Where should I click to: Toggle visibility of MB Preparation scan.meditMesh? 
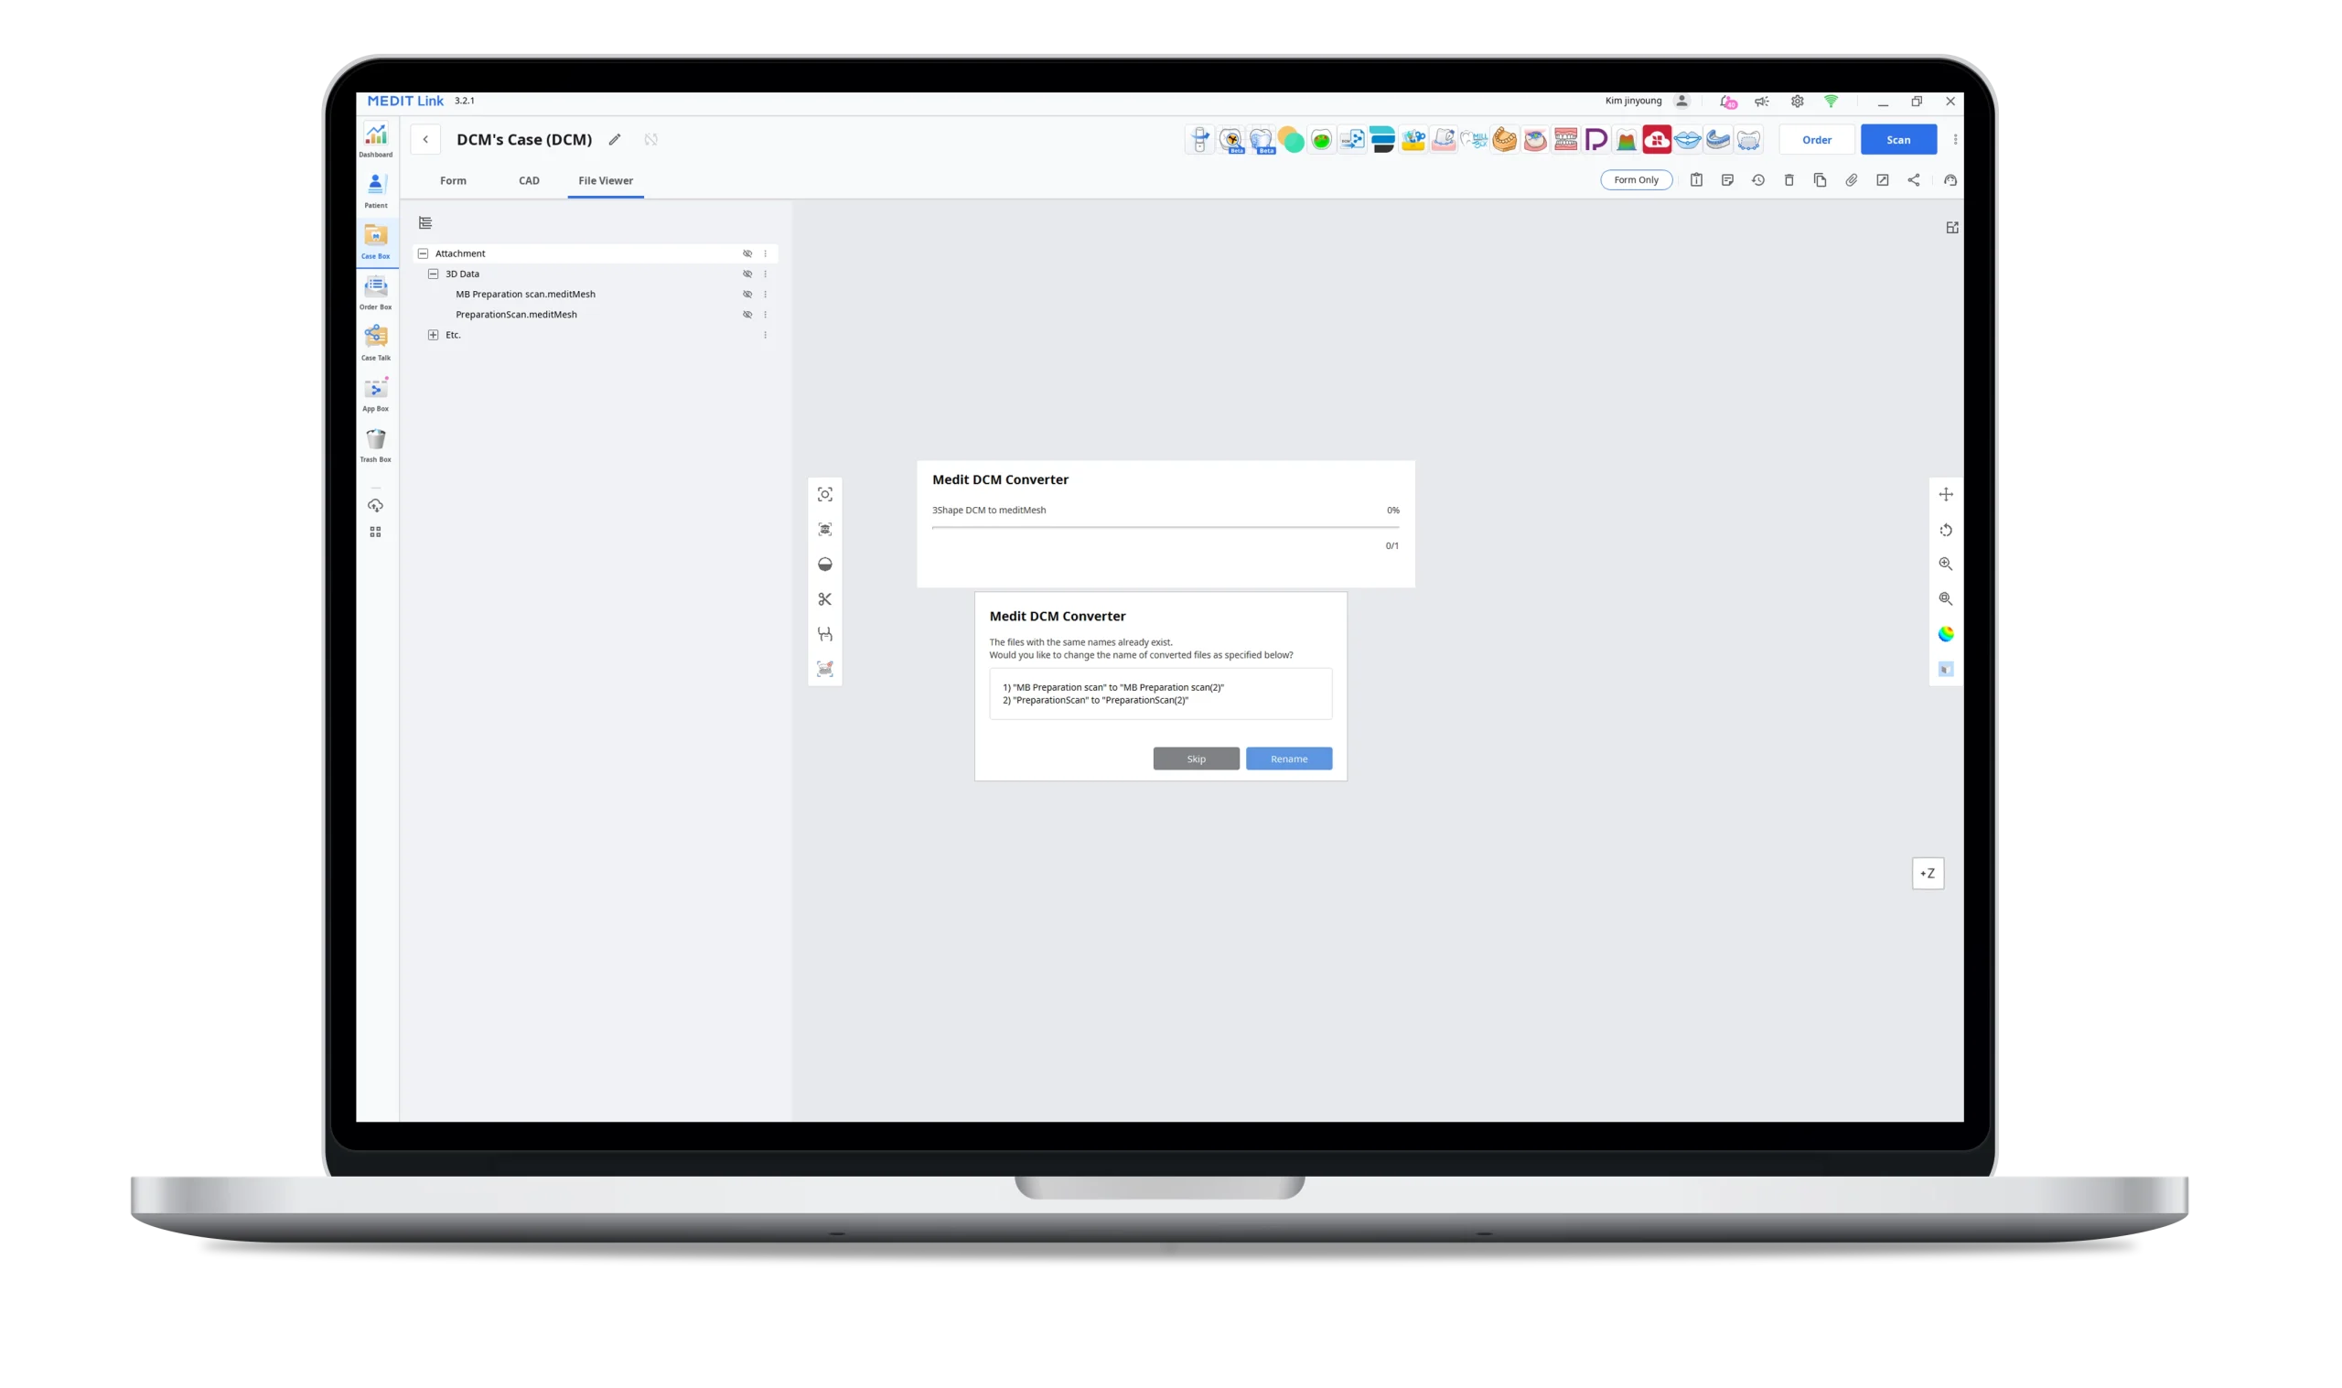pyautogui.click(x=747, y=294)
